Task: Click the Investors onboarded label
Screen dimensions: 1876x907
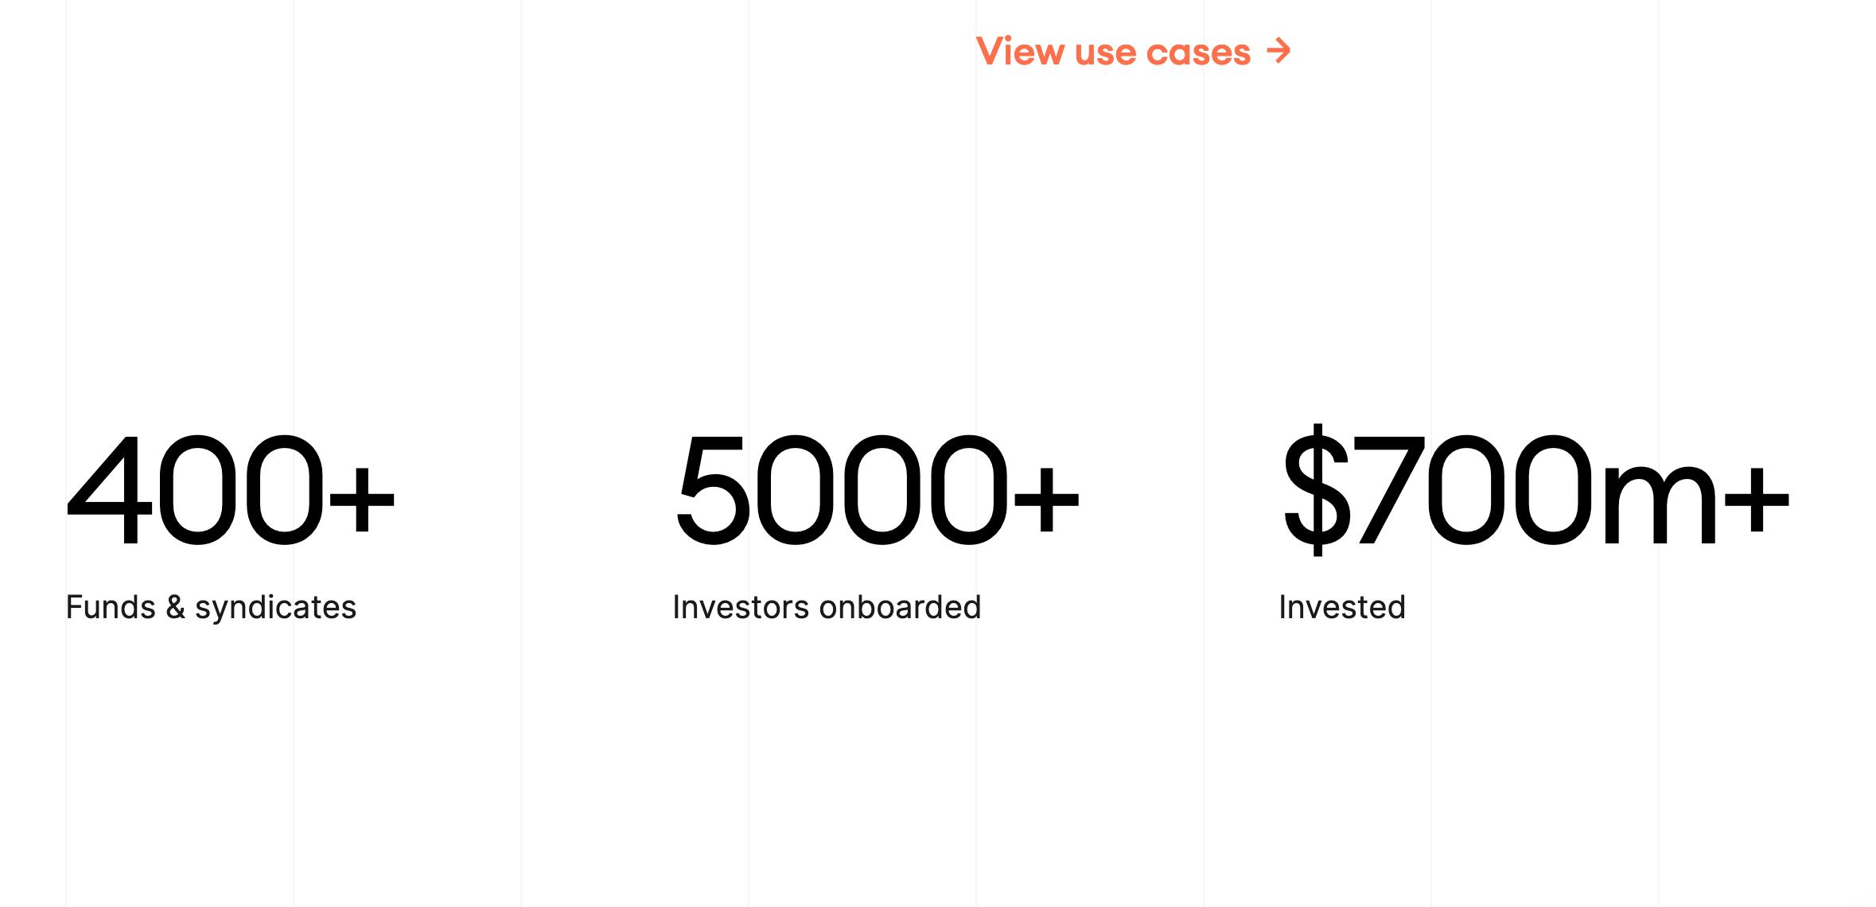Action: tap(827, 607)
